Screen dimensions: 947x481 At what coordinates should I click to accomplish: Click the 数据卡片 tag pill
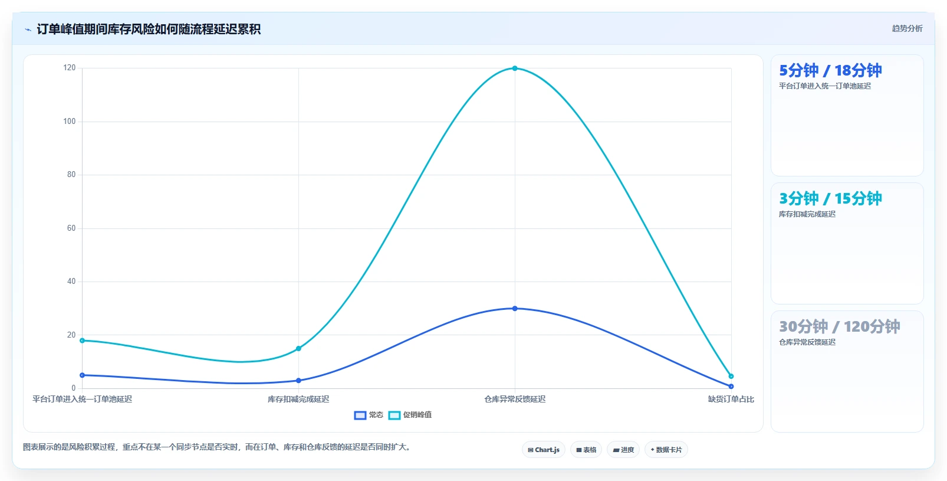(666, 450)
